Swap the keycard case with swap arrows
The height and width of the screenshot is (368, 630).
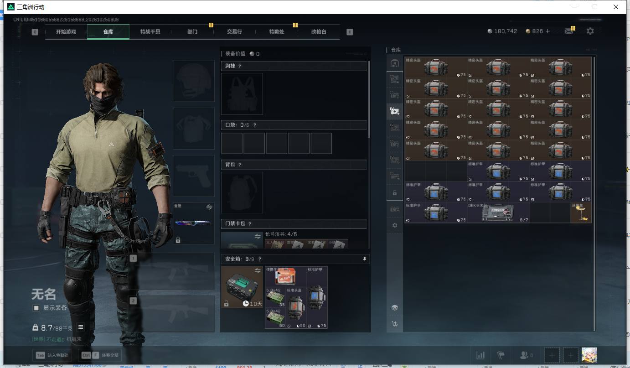tap(258, 236)
